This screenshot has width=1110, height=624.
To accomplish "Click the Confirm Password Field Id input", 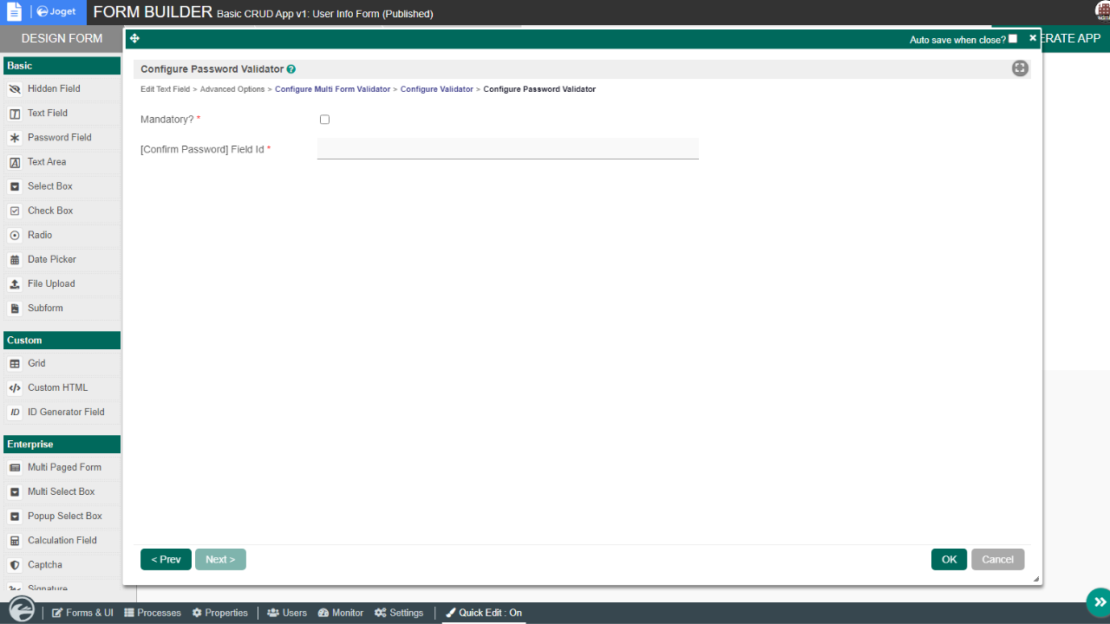I will (507, 149).
